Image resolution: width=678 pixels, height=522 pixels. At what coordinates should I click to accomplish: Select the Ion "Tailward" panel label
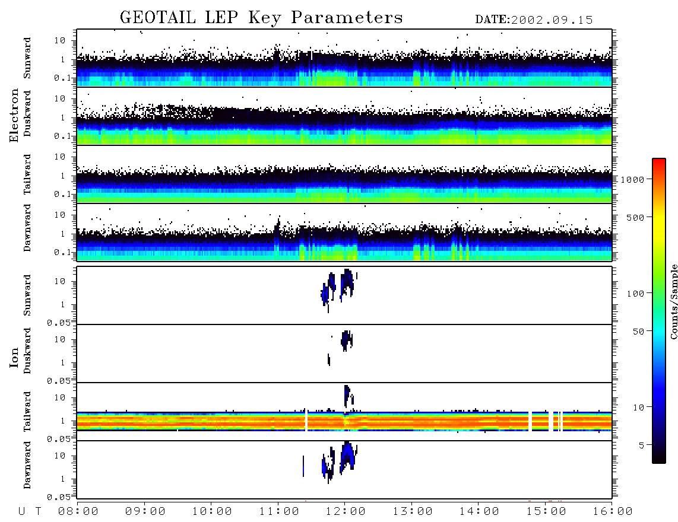(27, 412)
